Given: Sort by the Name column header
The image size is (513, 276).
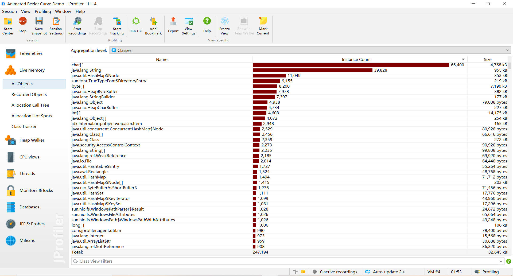Looking at the screenshot, I should [162, 60].
